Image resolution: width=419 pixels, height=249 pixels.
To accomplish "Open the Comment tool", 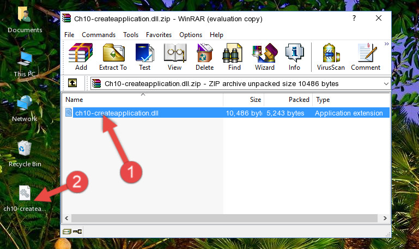I will [x=366, y=57].
